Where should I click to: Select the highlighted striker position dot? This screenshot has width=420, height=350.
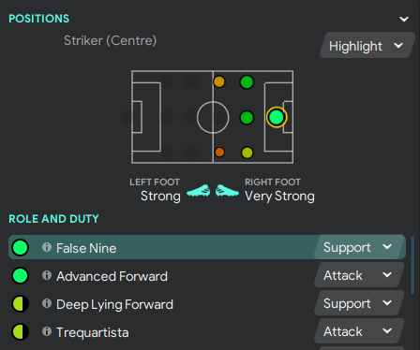(277, 117)
